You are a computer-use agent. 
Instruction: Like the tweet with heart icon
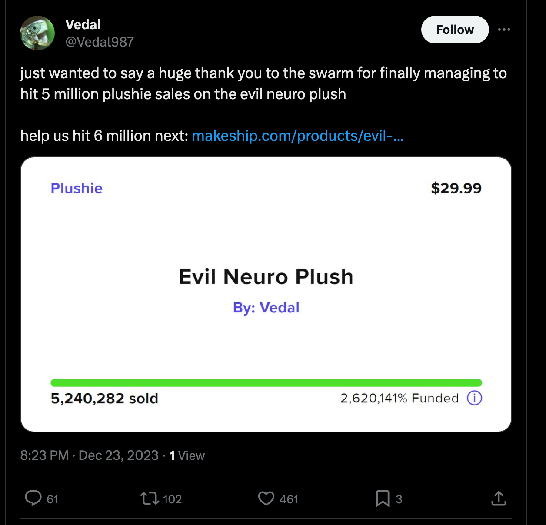click(x=266, y=498)
